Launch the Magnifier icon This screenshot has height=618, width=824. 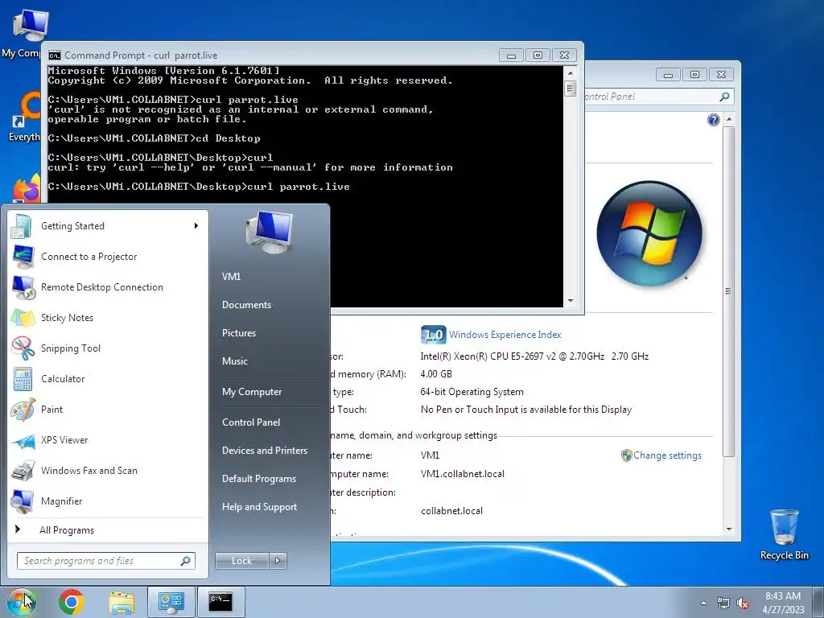click(x=23, y=501)
